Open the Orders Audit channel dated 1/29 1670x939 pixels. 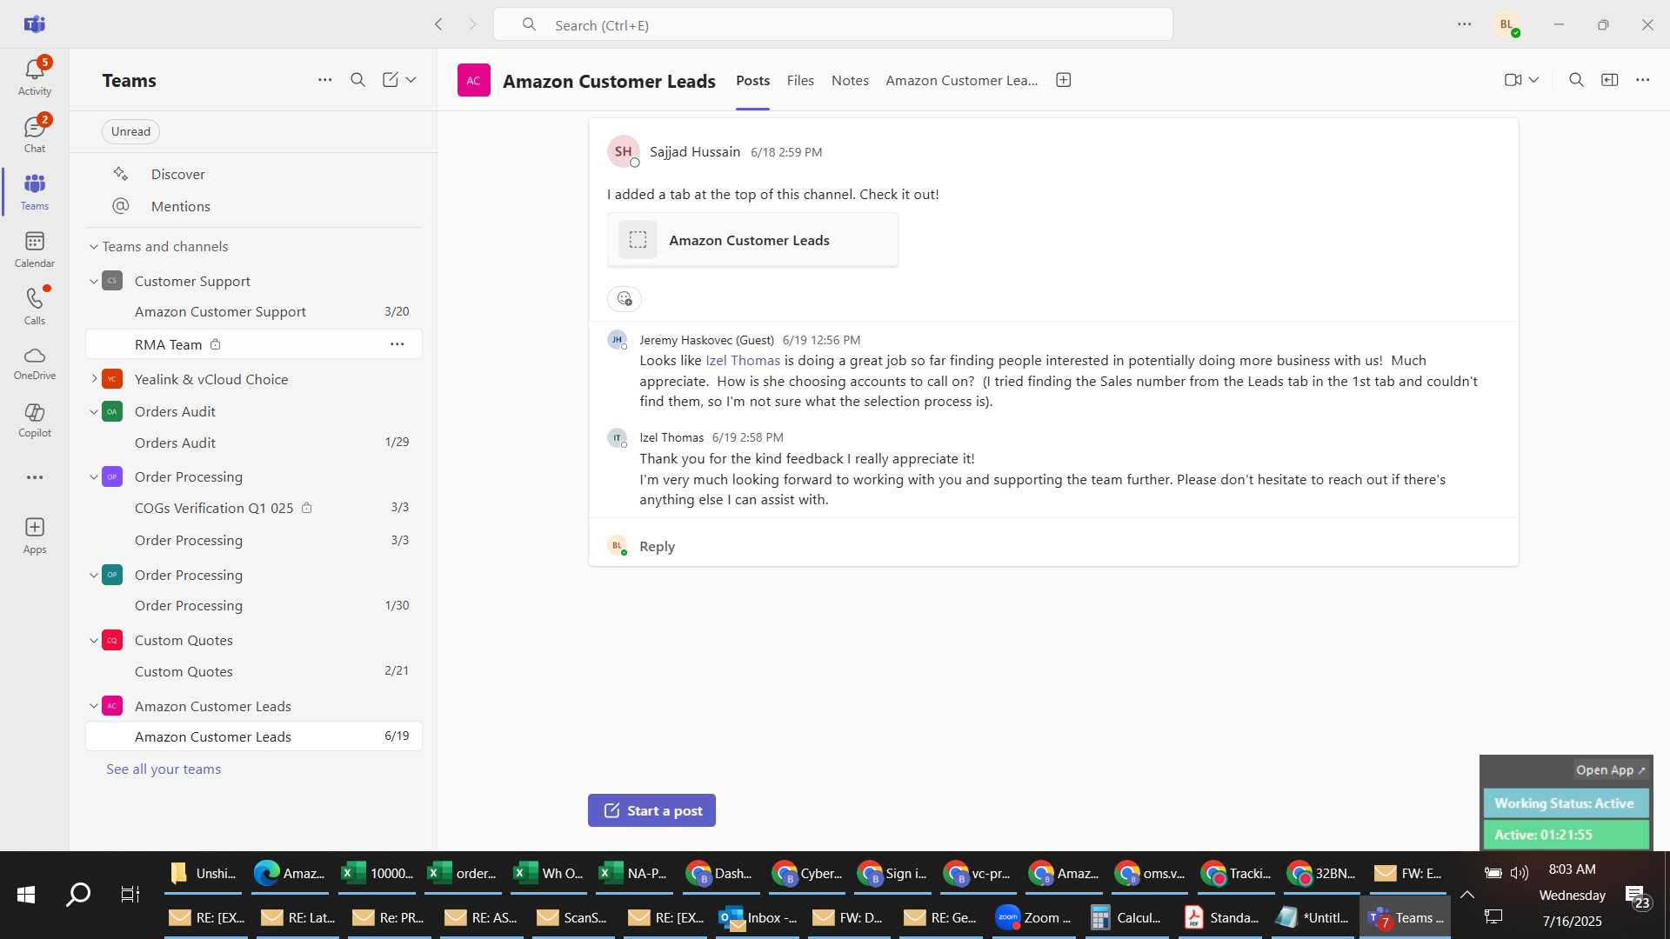pyautogui.click(x=254, y=443)
